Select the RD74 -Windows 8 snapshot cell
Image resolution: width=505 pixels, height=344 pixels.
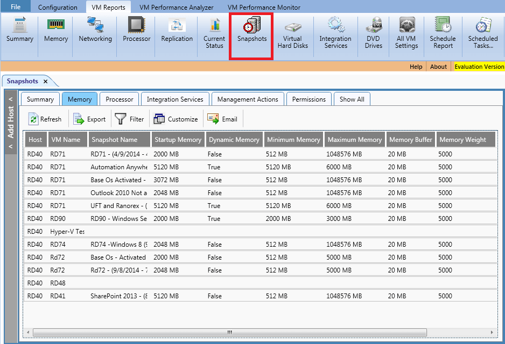click(x=119, y=245)
